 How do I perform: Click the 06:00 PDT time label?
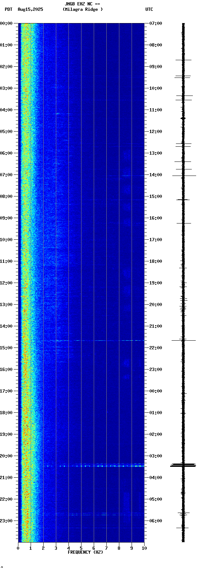click(x=6, y=153)
